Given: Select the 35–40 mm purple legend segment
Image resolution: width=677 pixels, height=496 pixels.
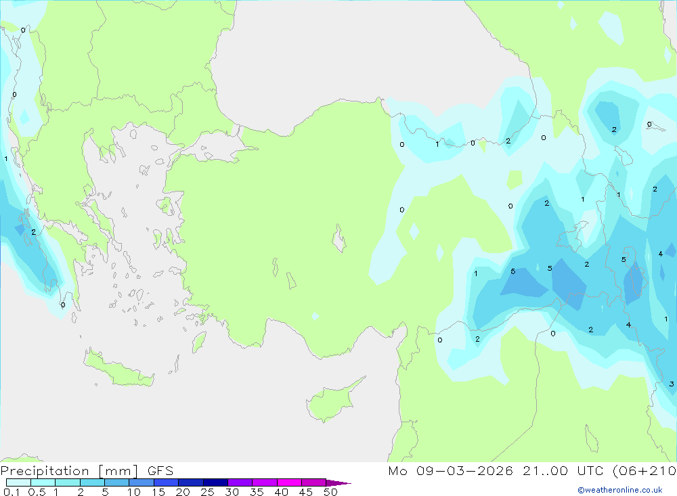Looking at the screenshot, I should pos(265,482).
